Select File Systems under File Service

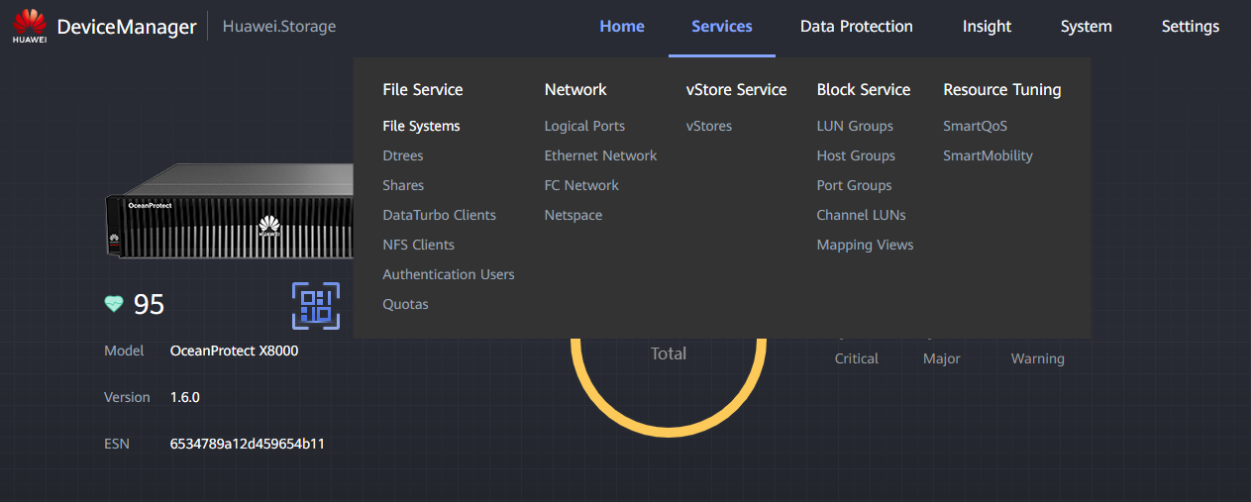pyautogui.click(x=421, y=126)
